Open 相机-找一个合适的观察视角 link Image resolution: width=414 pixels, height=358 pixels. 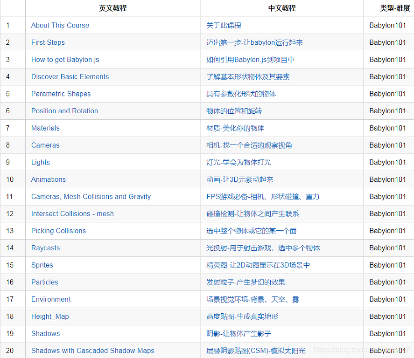[249, 145]
